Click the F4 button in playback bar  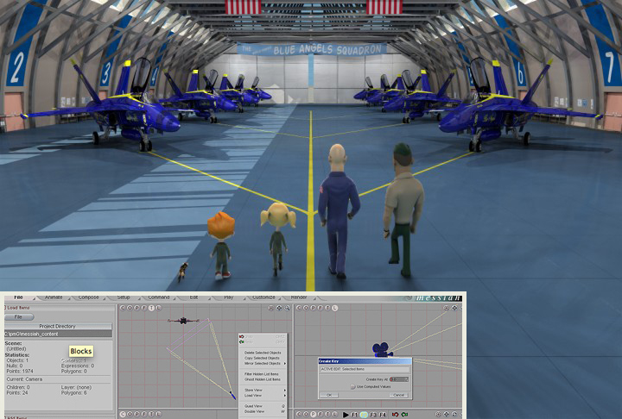pos(383,415)
